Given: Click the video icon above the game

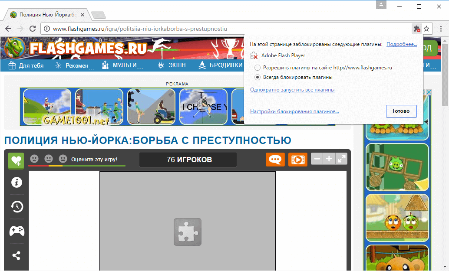Looking at the screenshot, I should click(297, 159).
